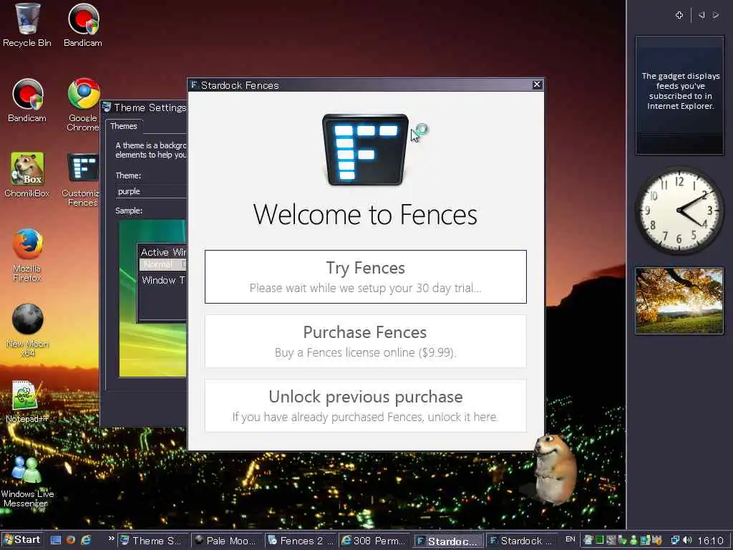Image resolution: width=733 pixels, height=550 pixels.
Task: Select the Themes tab in Theme Settings
Action: (124, 126)
